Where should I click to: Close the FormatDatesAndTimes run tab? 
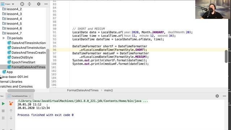tap(30, 96)
